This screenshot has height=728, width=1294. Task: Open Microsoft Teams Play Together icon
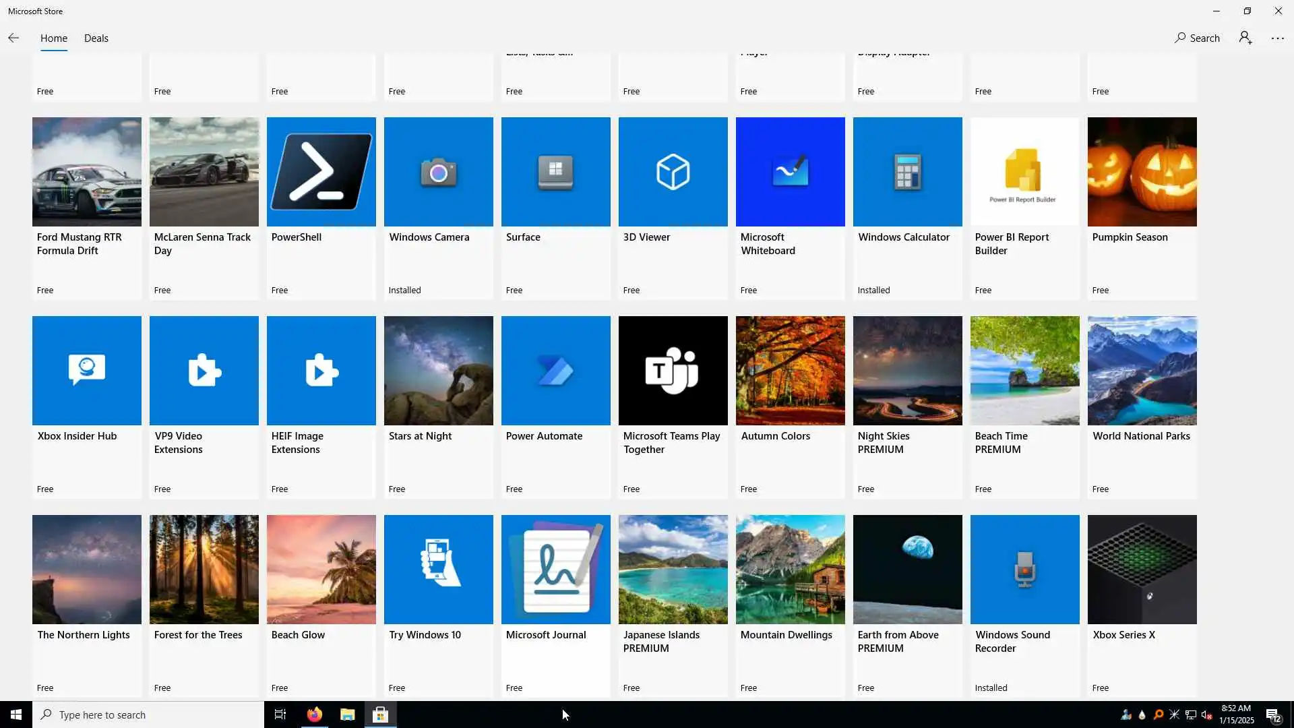(673, 370)
